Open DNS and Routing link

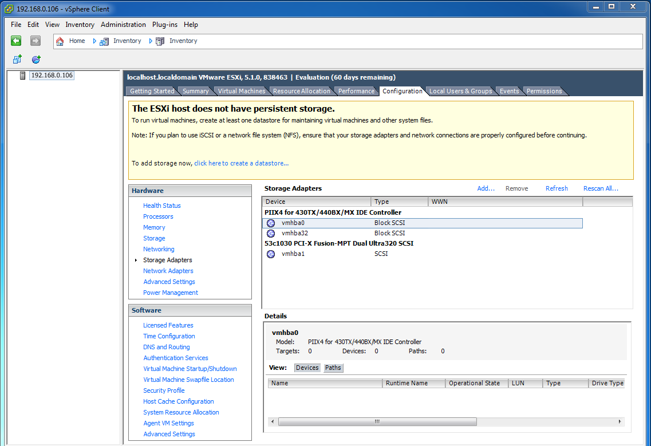coord(167,347)
